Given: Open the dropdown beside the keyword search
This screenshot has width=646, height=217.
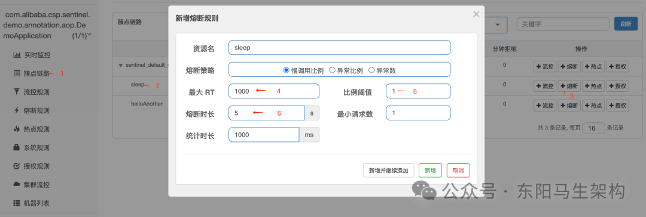Looking at the screenshot, I should (498, 24).
